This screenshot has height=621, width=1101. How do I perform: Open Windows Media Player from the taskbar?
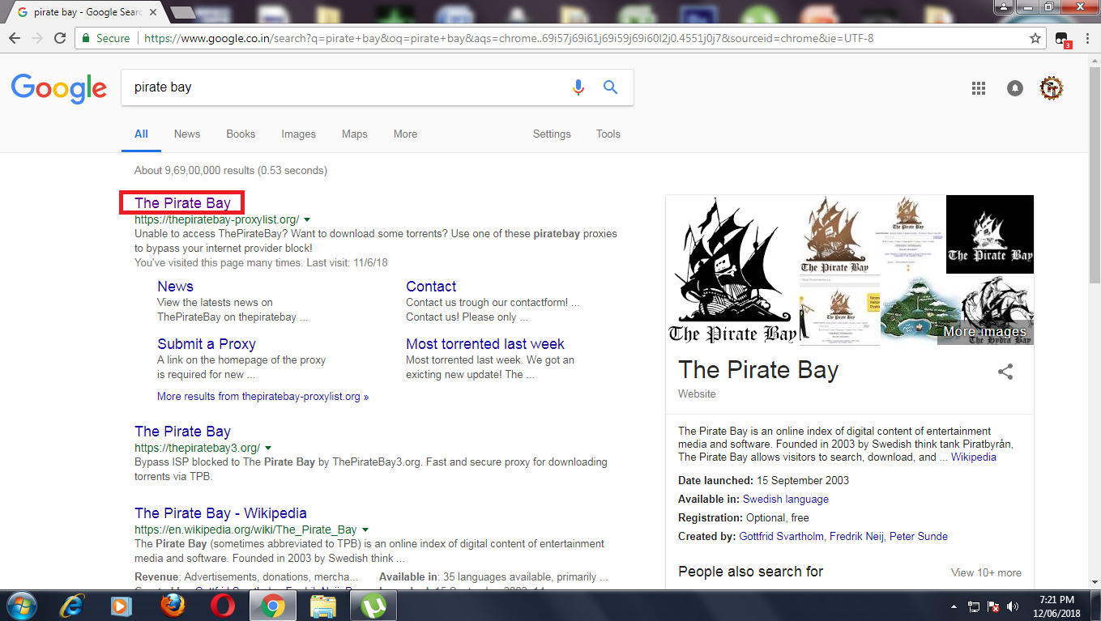(122, 606)
